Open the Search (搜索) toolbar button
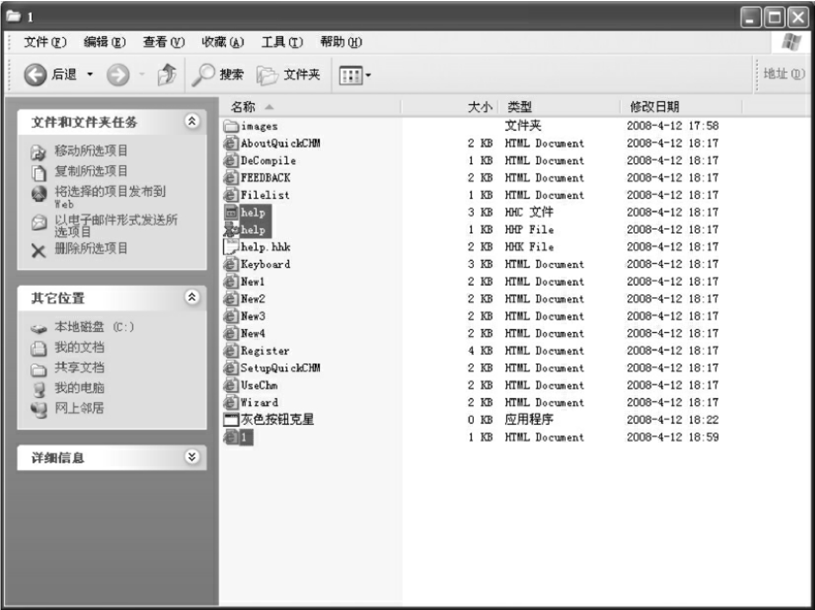Viewport: 815px width, 610px height. (x=218, y=74)
